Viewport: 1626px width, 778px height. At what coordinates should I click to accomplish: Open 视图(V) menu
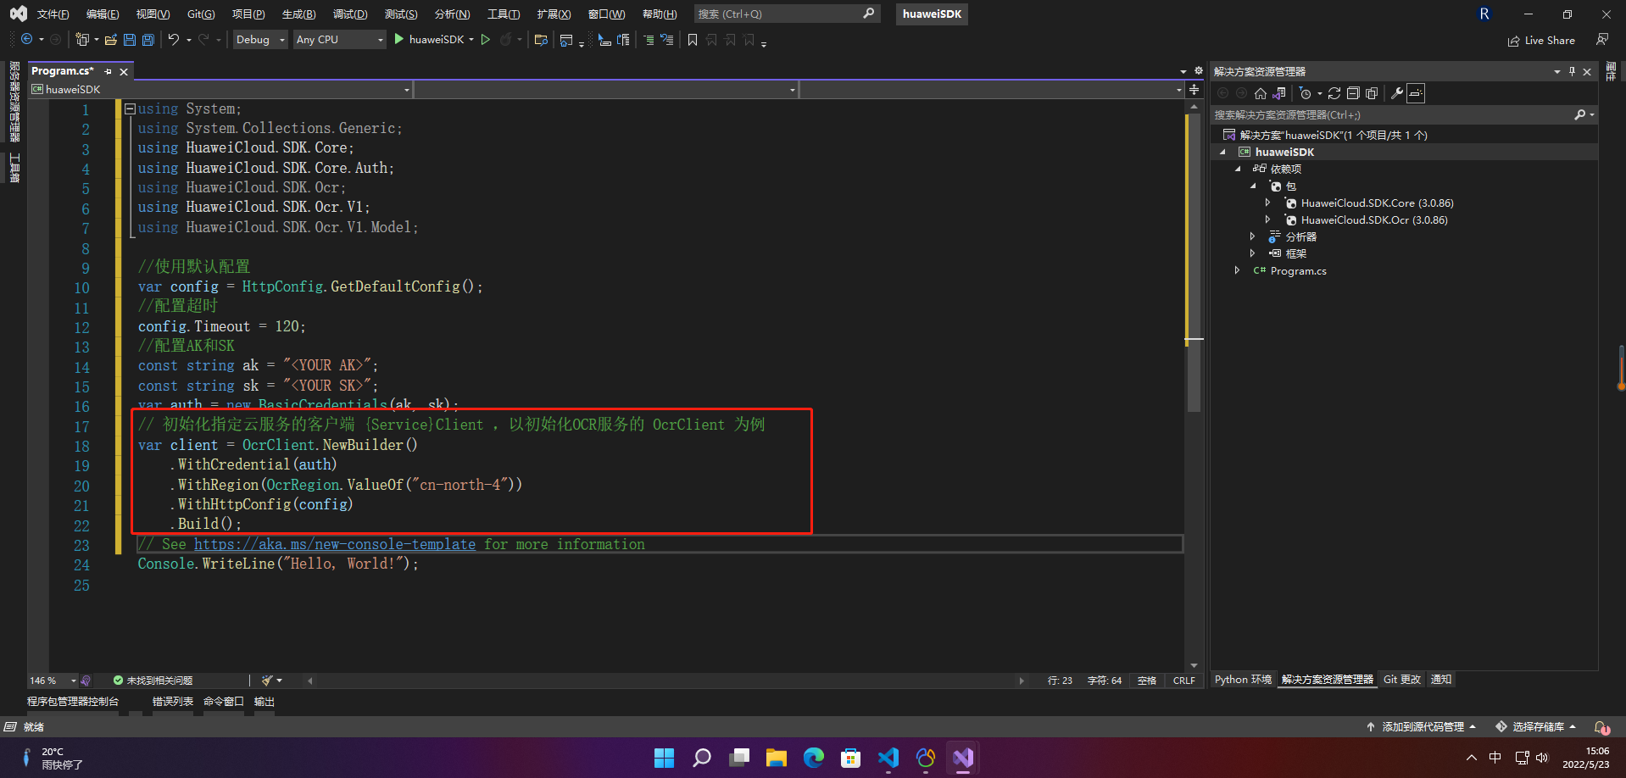(153, 14)
